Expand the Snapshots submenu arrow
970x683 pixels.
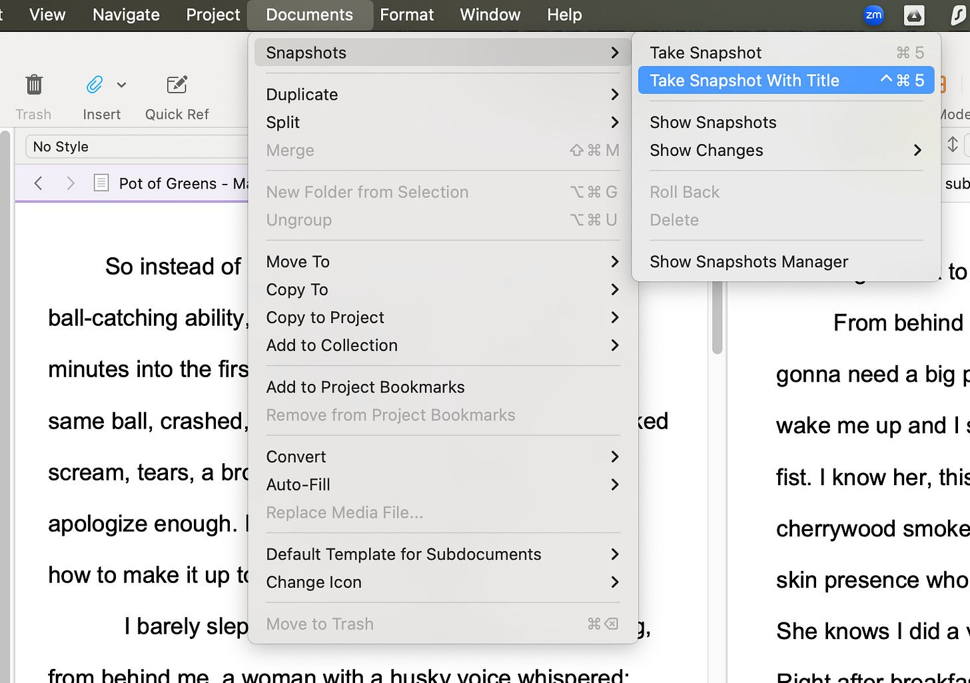[614, 53]
